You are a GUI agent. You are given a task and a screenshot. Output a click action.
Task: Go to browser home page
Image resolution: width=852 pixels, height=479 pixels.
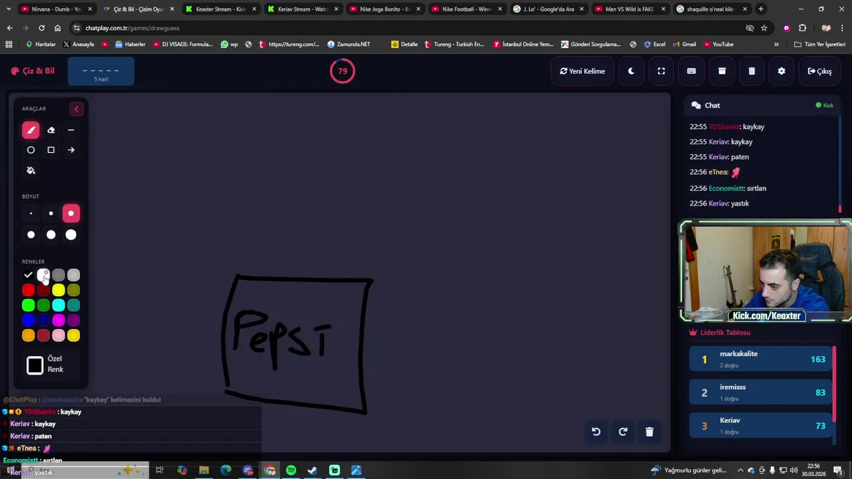(x=57, y=28)
